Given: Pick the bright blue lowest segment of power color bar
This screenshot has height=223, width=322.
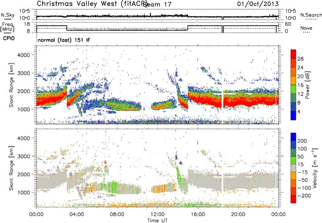Looking at the screenshot, I should click(293, 116).
